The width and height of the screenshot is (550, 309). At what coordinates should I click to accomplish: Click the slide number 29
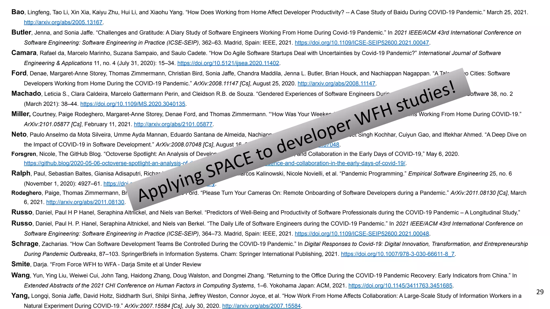540,292
